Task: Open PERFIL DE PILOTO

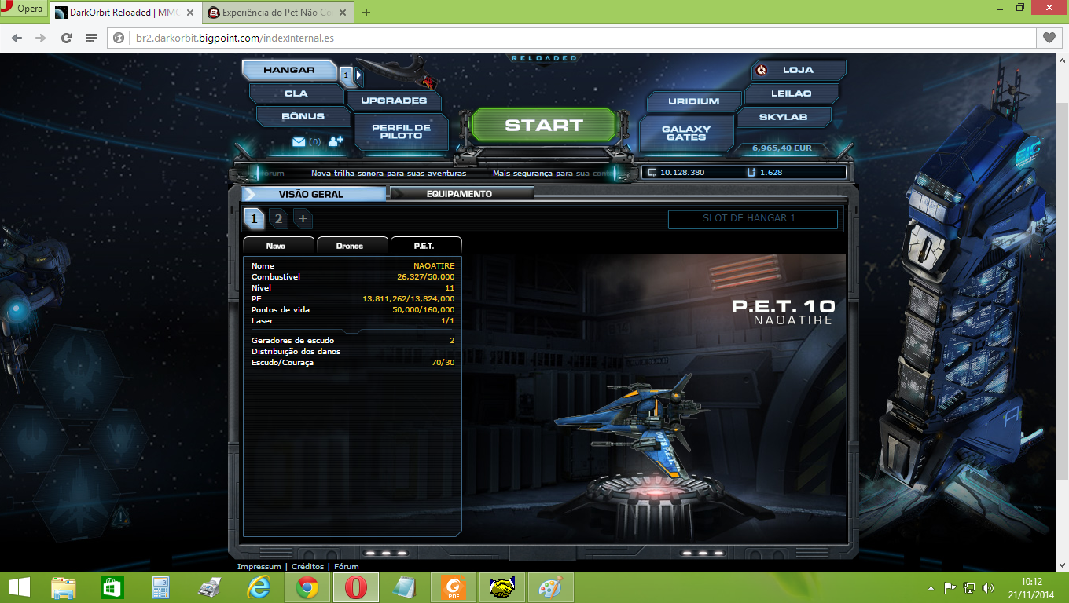Action: (x=401, y=131)
